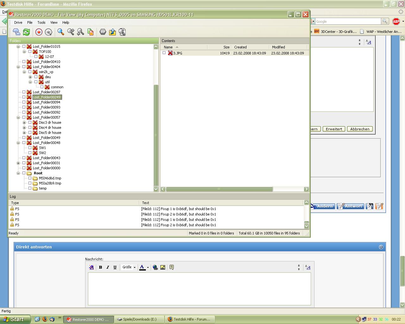Expand the Lost_Folder00031 node
Viewport: 405px width, 324px height.
point(18,163)
